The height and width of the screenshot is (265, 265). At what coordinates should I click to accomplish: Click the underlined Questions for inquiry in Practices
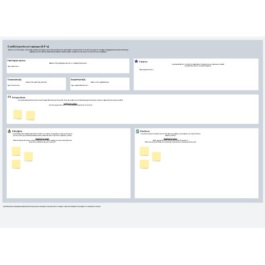pyautogui.click(x=171, y=139)
